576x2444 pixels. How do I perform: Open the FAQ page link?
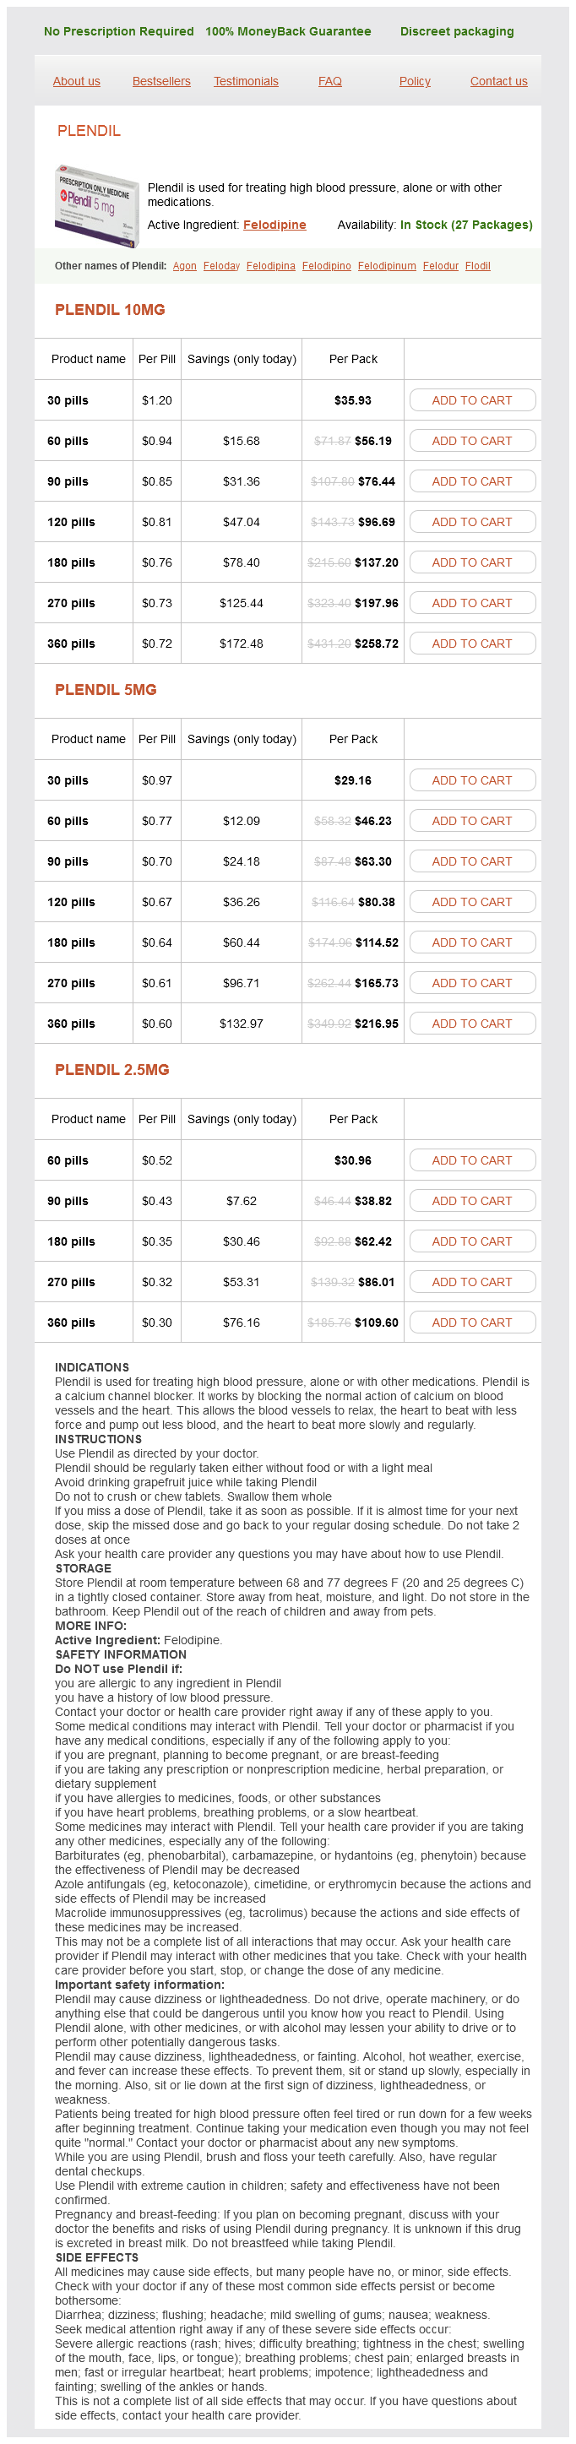tap(329, 82)
